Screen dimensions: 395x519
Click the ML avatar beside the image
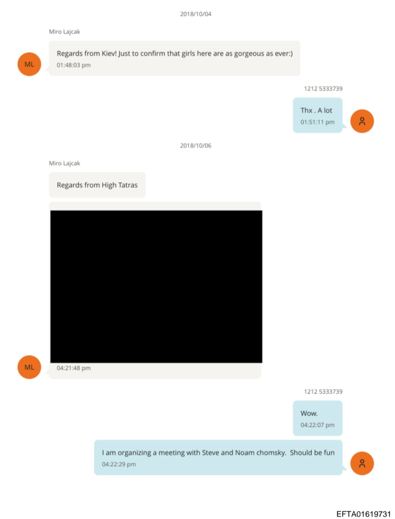[29, 367]
